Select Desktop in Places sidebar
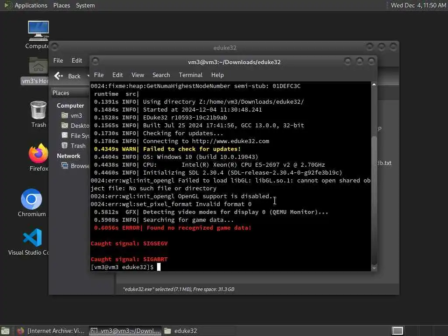Screen dimensions: 448x336 [x=75, y=126]
